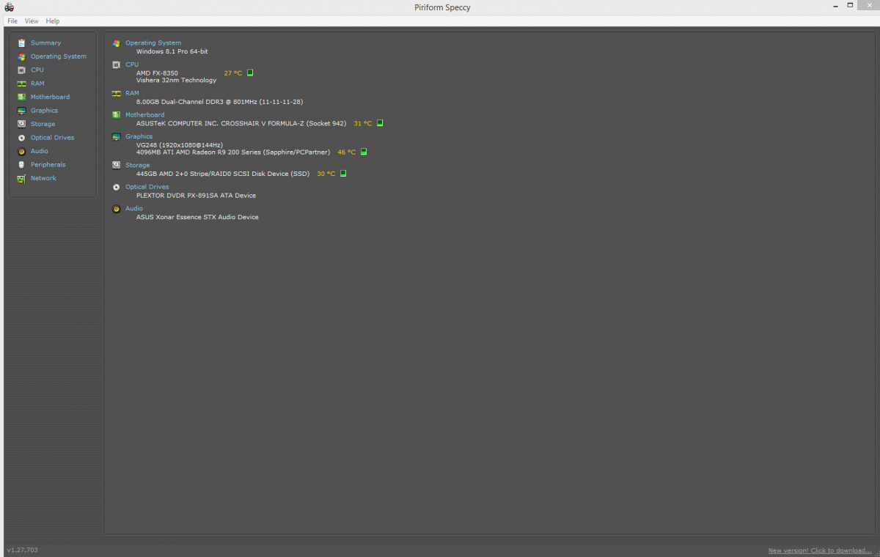Click the Optical Drives sidebar icon
This screenshot has width=880, height=557.
pyautogui.click(x=21, y=138)
